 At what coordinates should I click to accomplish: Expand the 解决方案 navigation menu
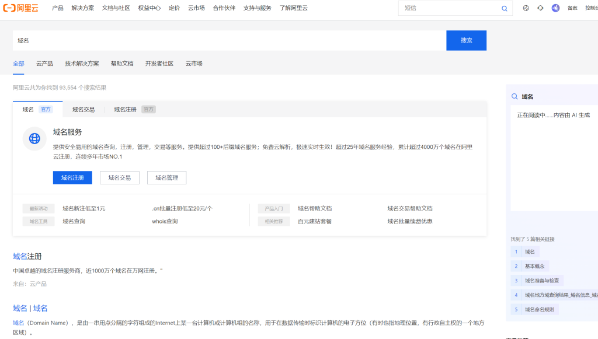(x=83, y=8)
